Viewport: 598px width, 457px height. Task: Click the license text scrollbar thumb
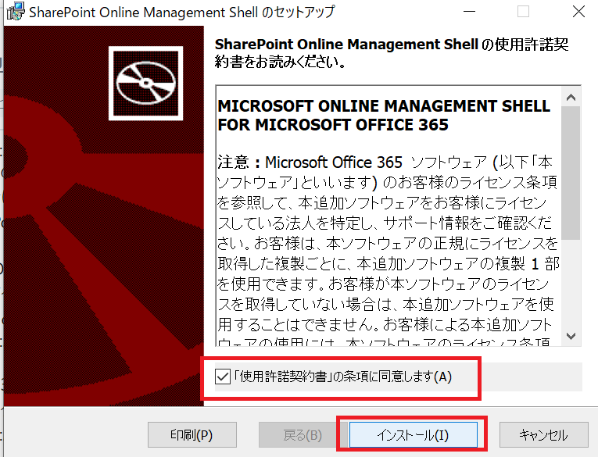[571, 173]
